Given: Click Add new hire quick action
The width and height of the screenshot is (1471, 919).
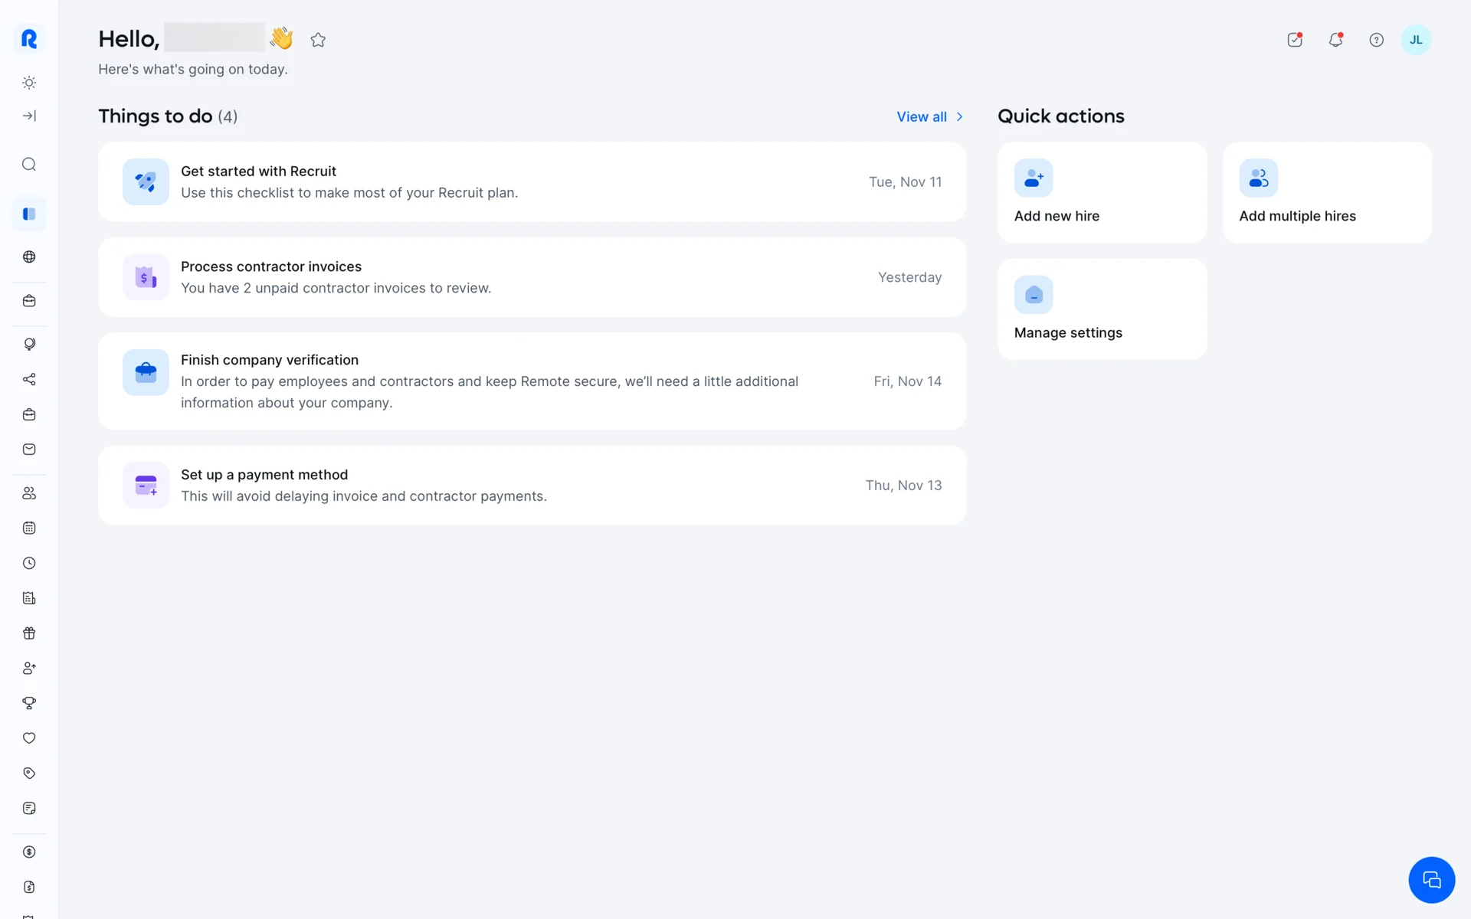Looking at the screenshot, I should click(x=1102, y=192).
